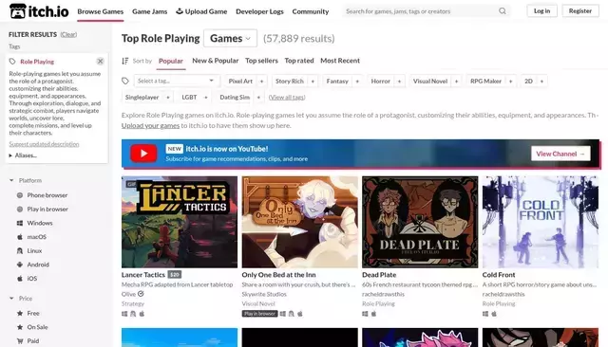Open Browse Games in the navigation
The image size is (608, 347).
(101, 11)
